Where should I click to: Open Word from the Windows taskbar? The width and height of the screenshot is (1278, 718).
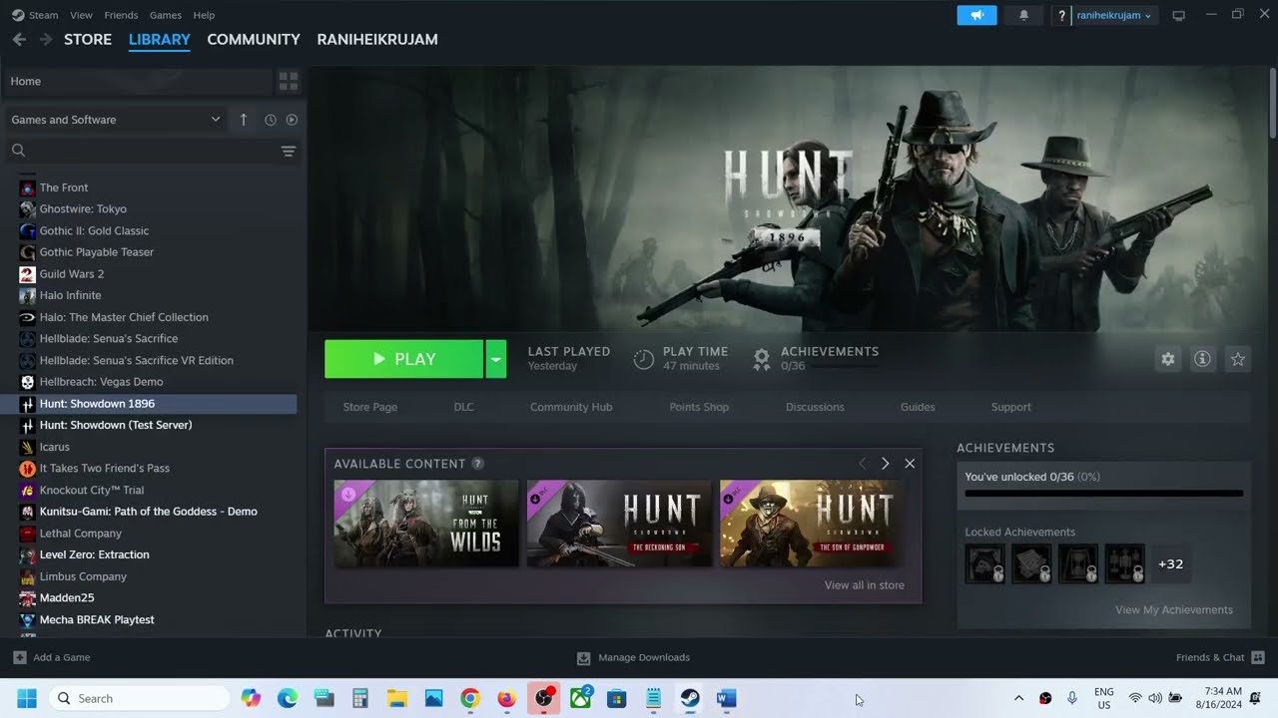click(x=727, y=698)
